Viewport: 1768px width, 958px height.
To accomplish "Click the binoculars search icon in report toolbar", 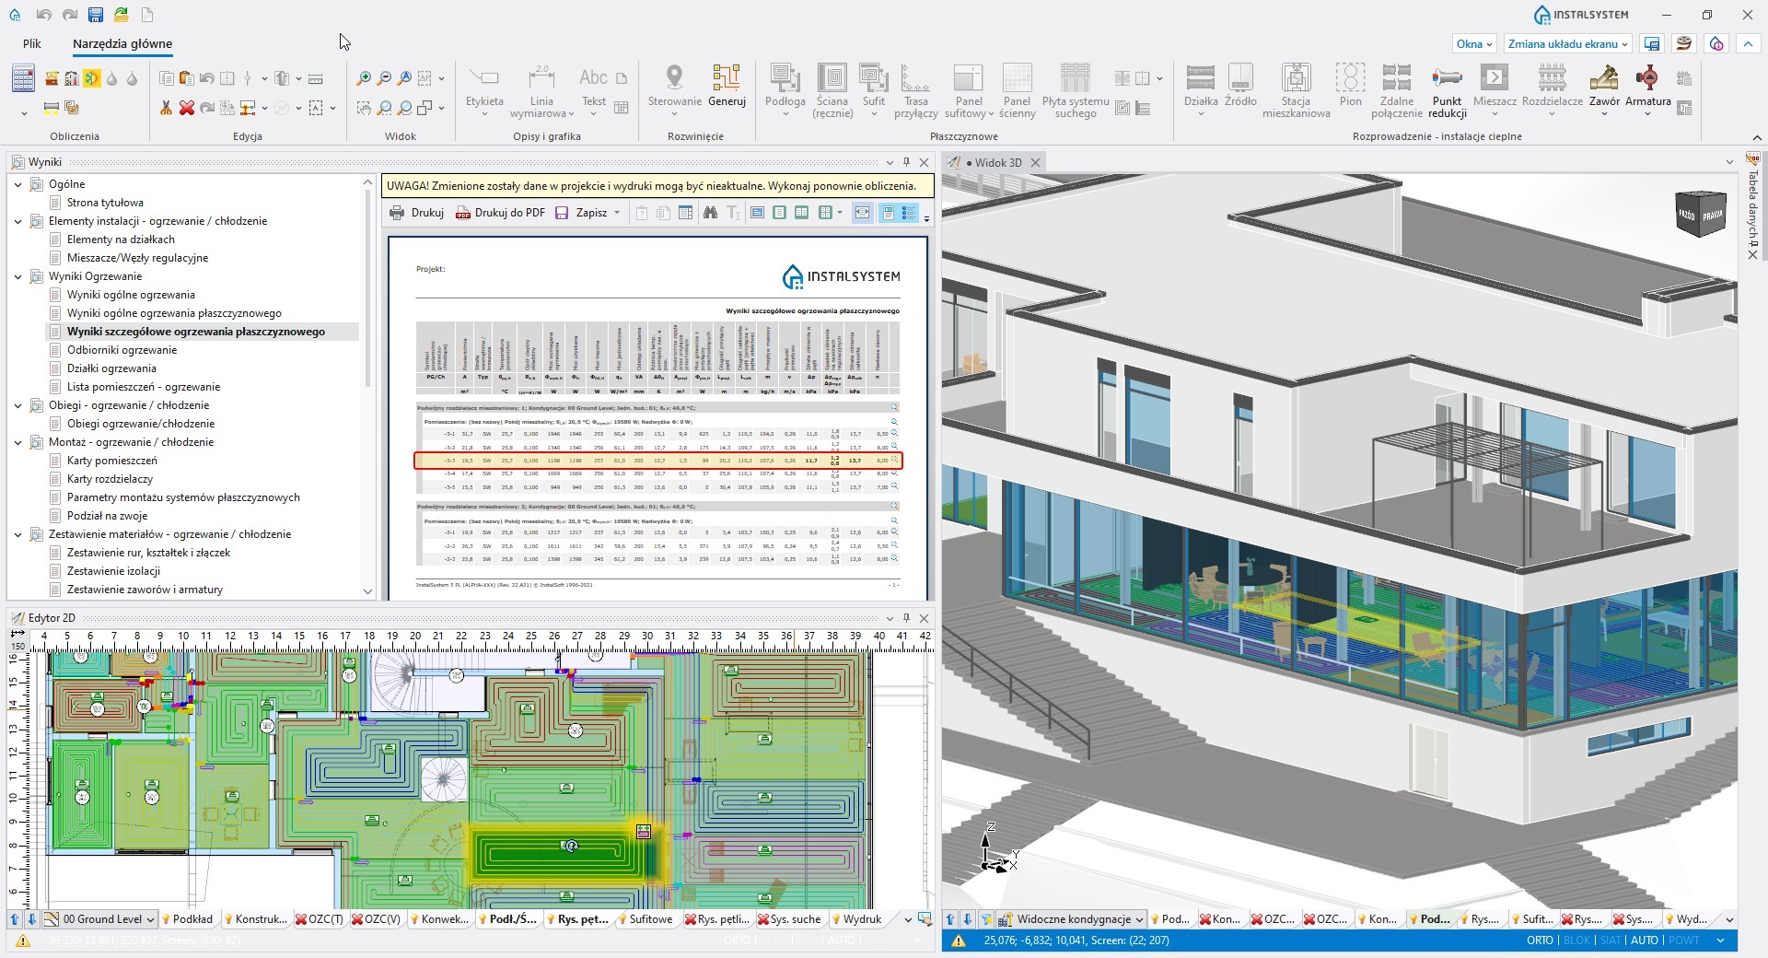I will (710, 213).
